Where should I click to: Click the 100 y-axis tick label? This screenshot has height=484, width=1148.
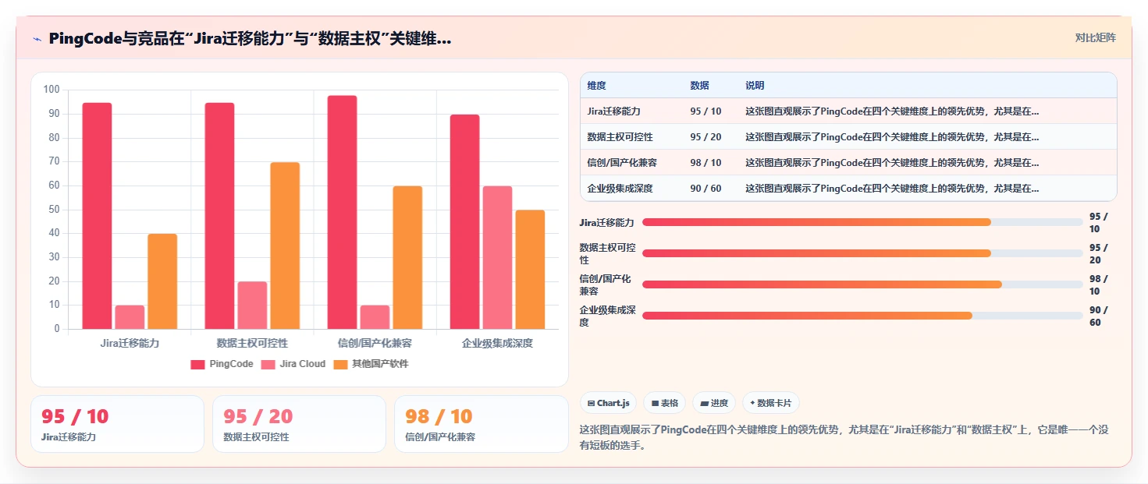point(52,90)
